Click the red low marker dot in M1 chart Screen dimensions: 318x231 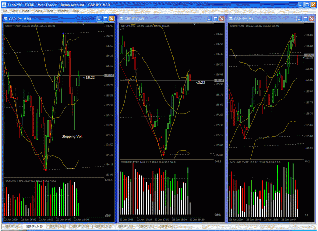tap(244, 138)
